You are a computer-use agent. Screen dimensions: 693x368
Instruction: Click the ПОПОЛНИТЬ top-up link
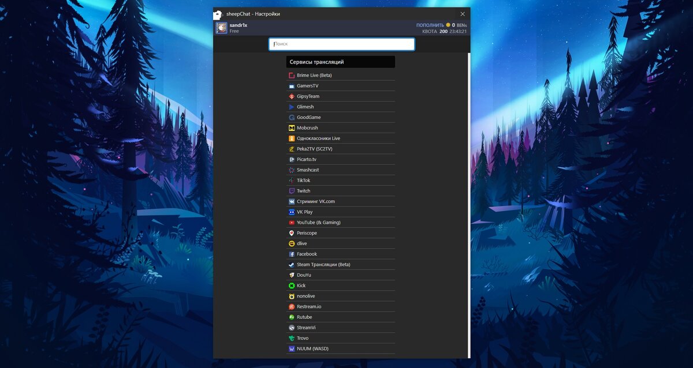click(x=430, y=25)
